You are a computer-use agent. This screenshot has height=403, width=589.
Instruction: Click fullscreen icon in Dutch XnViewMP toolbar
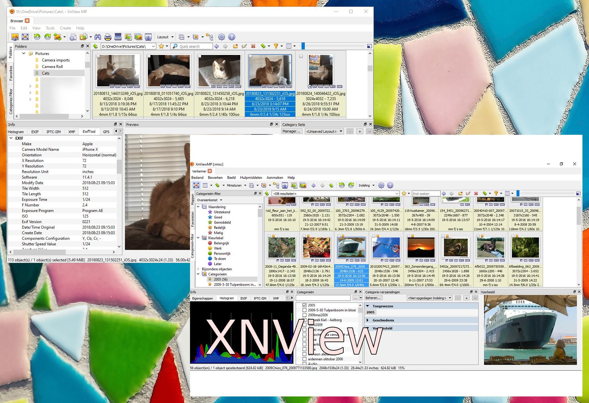coord(196,185)
